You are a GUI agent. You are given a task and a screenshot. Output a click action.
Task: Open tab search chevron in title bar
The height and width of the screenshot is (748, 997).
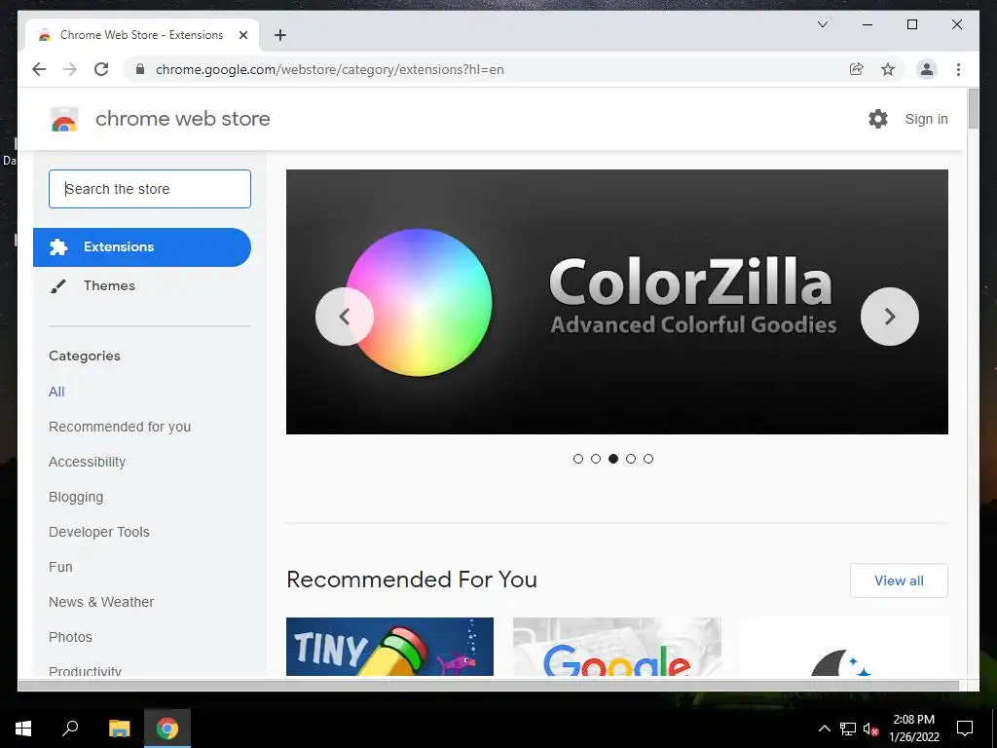(822, 24)
